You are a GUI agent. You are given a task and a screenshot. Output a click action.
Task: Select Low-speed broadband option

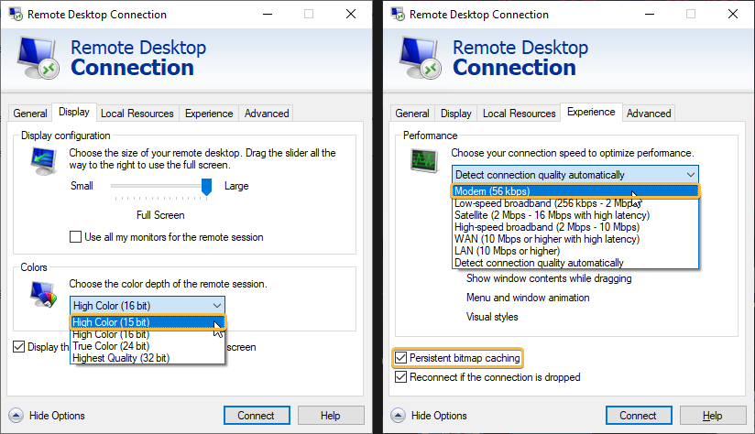[575, 203]
